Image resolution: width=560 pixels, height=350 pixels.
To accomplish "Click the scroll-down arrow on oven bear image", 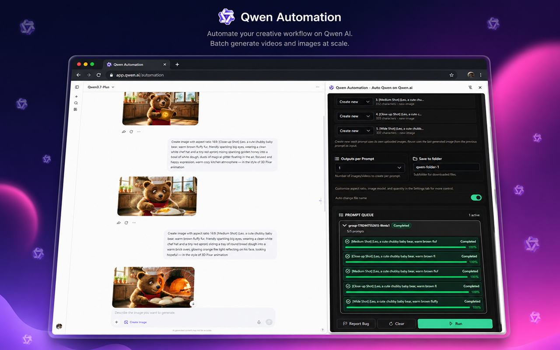I will pos(192,304).
